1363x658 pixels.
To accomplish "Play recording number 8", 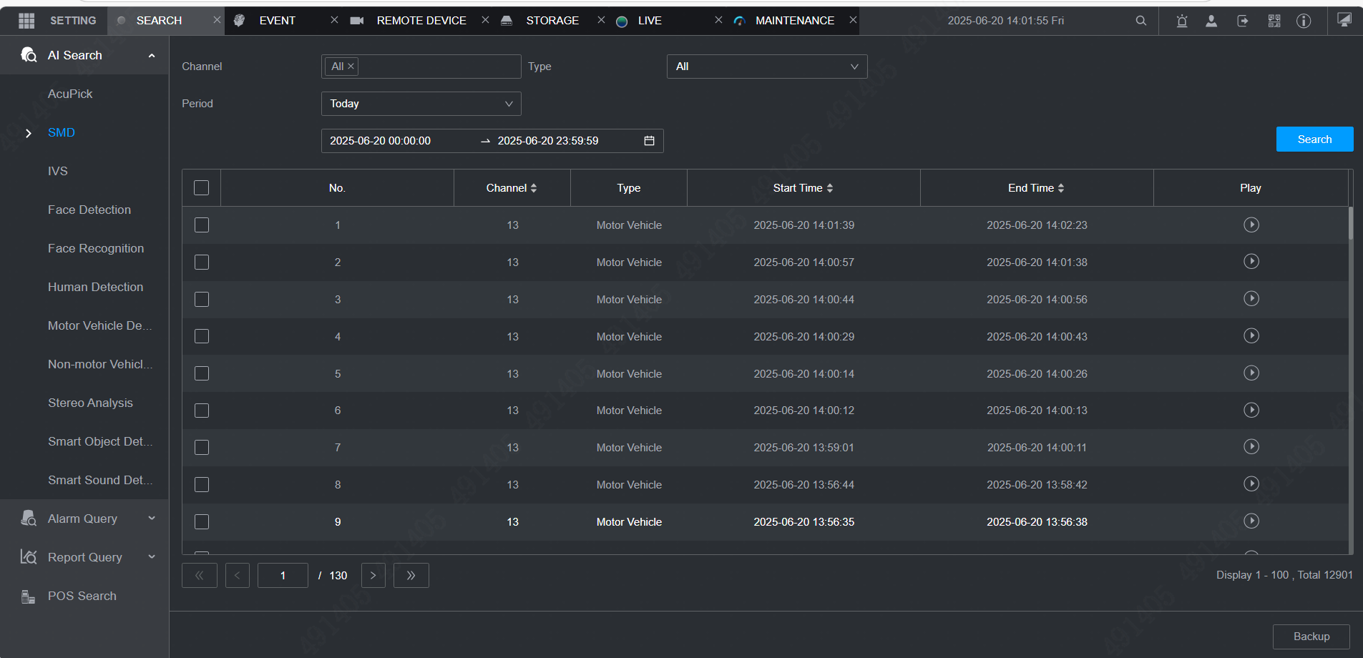I will [1251, 484].
